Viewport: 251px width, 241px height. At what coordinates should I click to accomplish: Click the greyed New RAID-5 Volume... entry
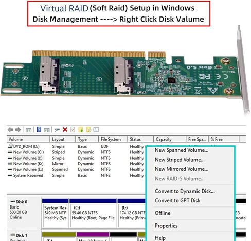[180, 179]
